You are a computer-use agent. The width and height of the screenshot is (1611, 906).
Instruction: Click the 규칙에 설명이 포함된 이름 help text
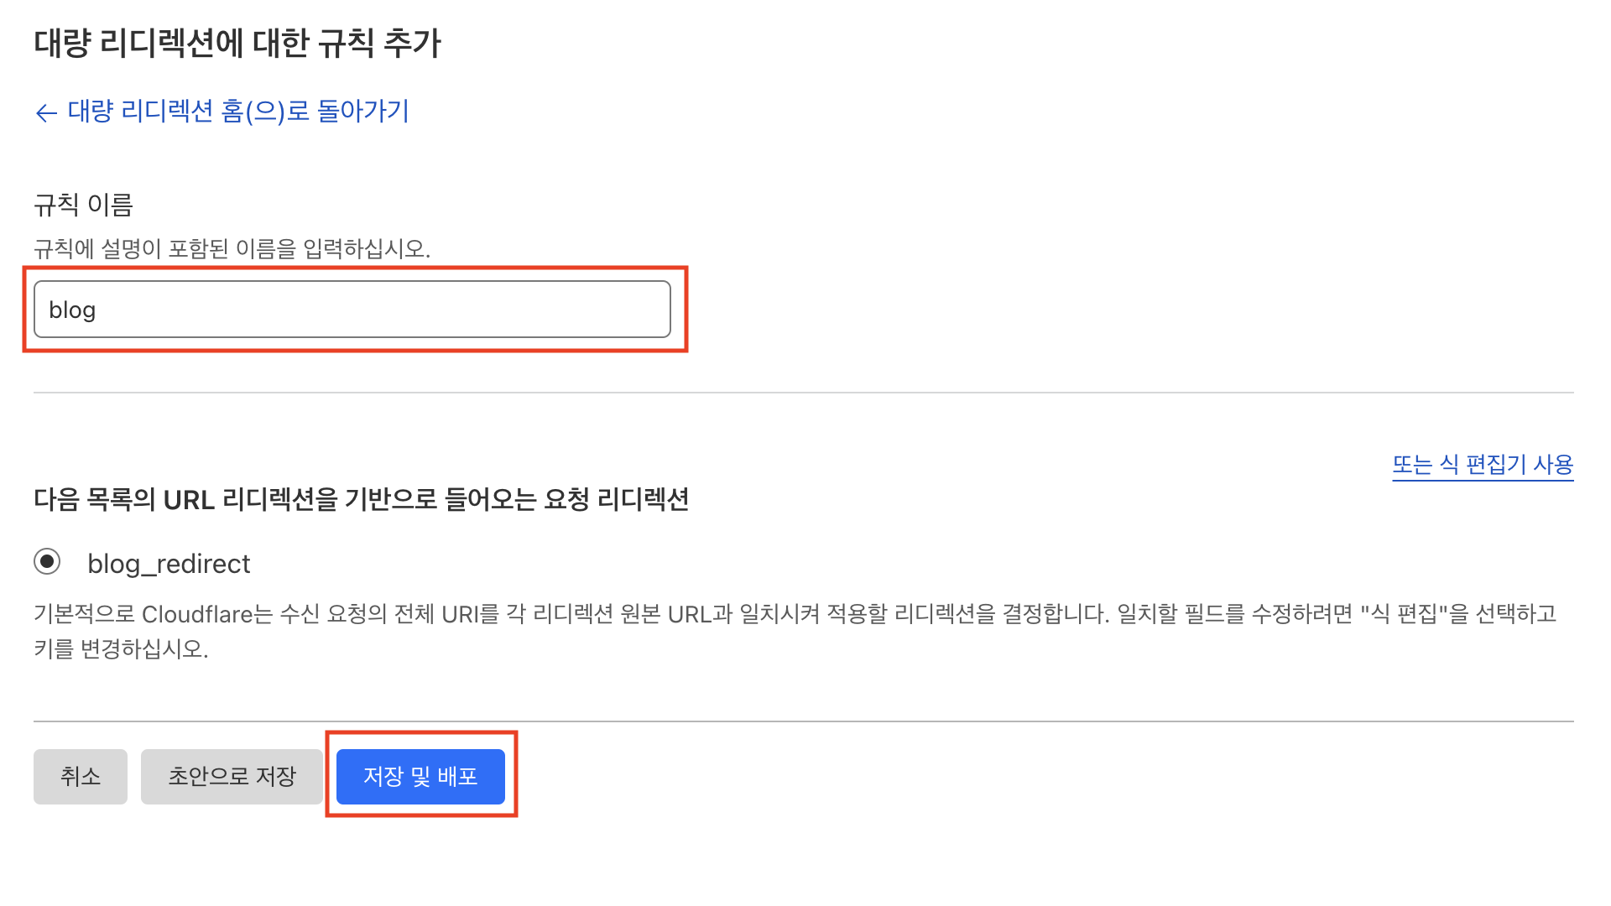[x=232, y=248]
